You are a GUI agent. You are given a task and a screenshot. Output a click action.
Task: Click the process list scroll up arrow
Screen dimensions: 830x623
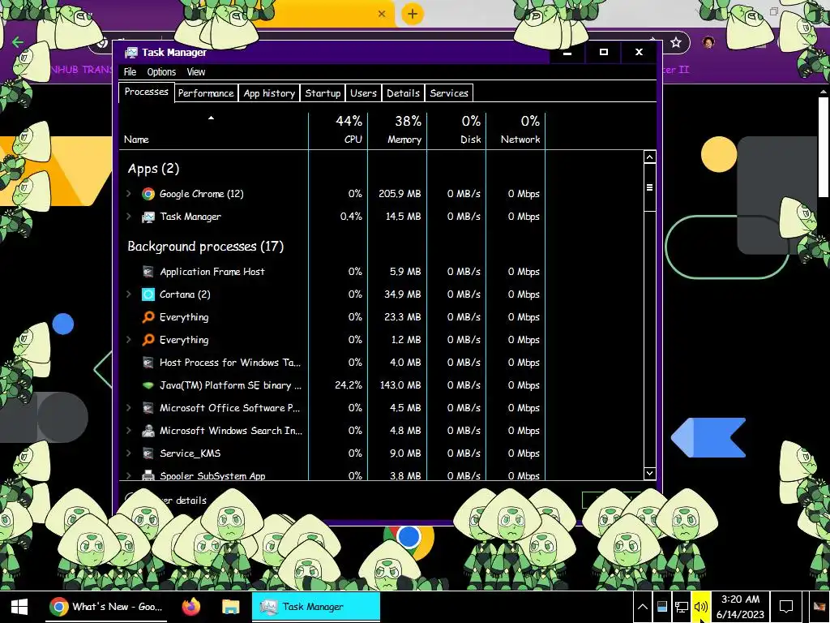[649, 157]
